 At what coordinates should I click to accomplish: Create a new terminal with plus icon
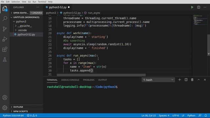coord(179,80)
